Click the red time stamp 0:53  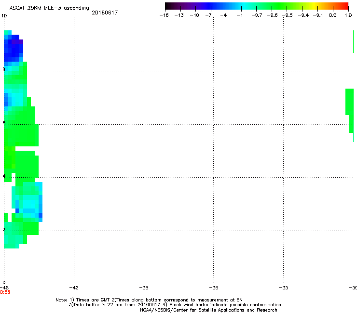coord(5,292)
